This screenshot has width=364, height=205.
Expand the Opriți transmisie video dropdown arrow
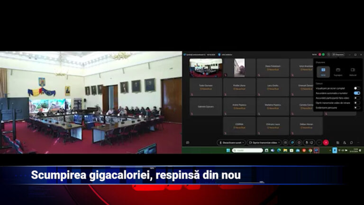point(279,142)
